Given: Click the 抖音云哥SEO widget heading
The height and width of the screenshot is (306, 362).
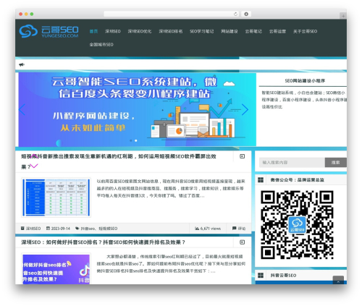Looking at the screenshot, I should [283, 276].
